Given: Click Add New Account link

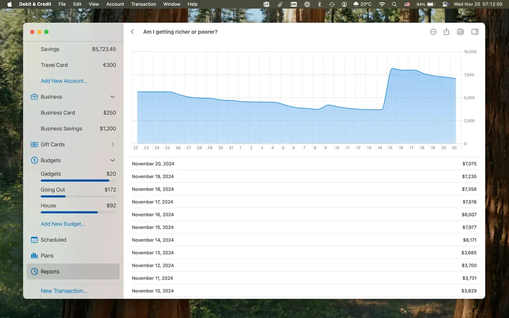Looking at the screenshot, I should coord(64,81).
